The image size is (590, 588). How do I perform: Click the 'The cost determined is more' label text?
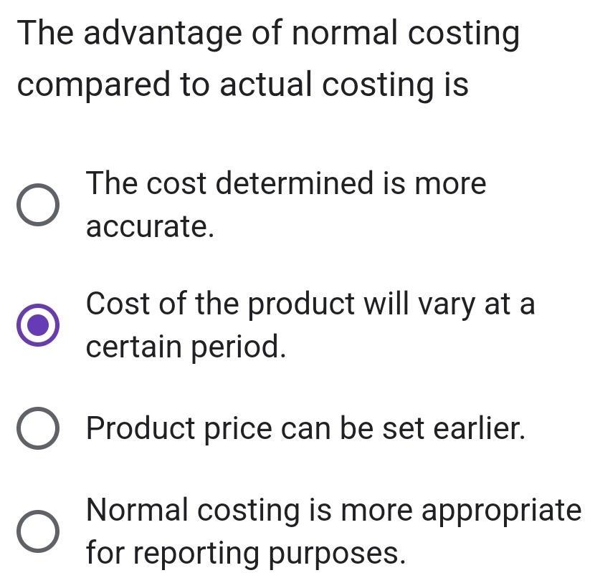(285, 183)
